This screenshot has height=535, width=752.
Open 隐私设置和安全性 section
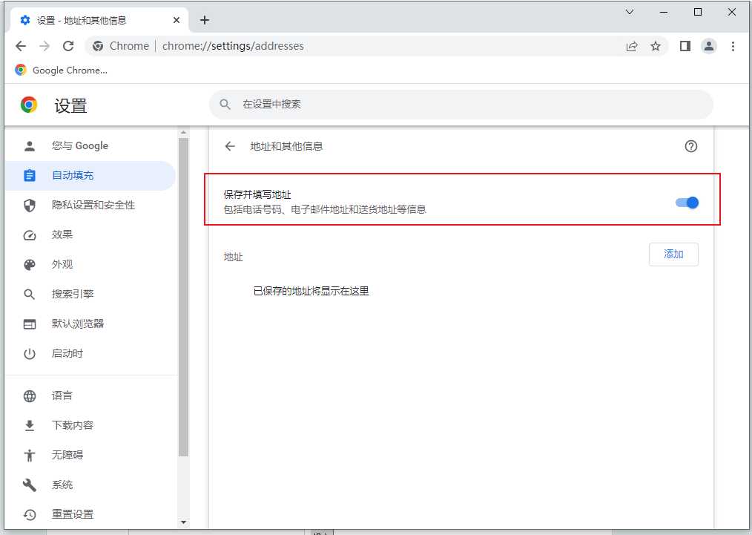pos(90,206)
